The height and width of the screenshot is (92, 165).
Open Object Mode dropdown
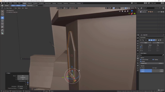(9, 8)
